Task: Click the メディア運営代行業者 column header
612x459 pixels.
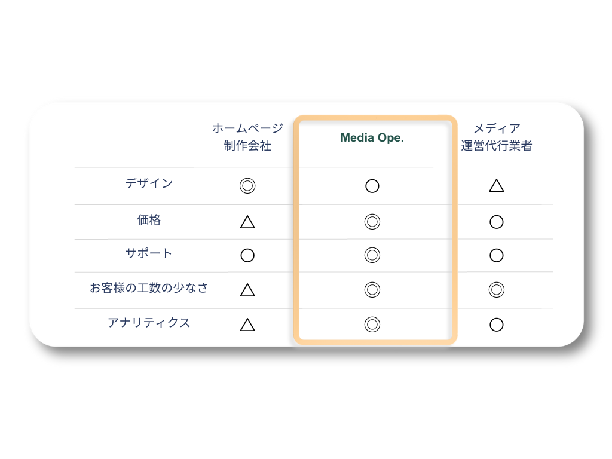Action: (x=497, y=137)
